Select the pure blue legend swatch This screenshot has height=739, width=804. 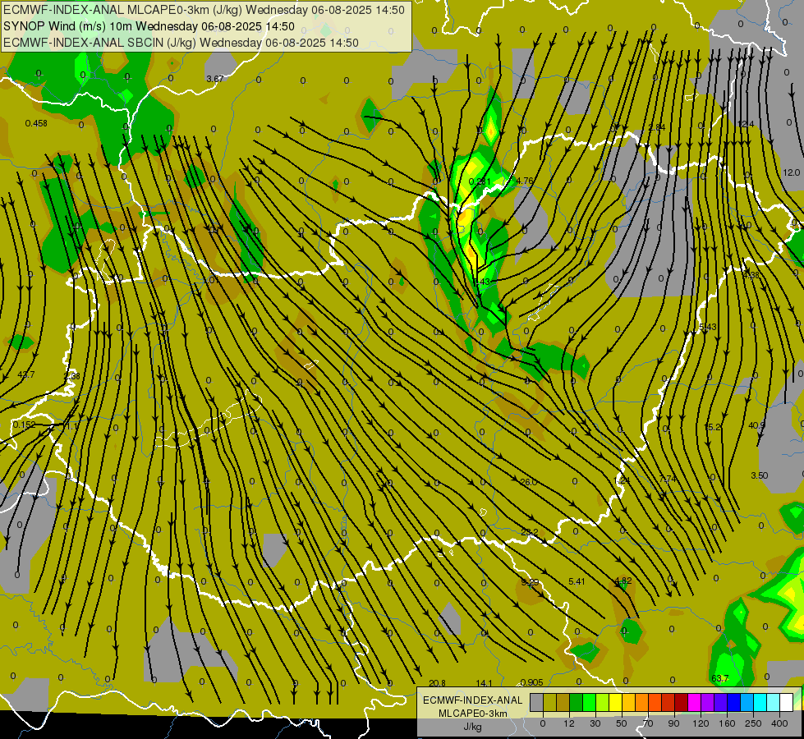(734, 702)
